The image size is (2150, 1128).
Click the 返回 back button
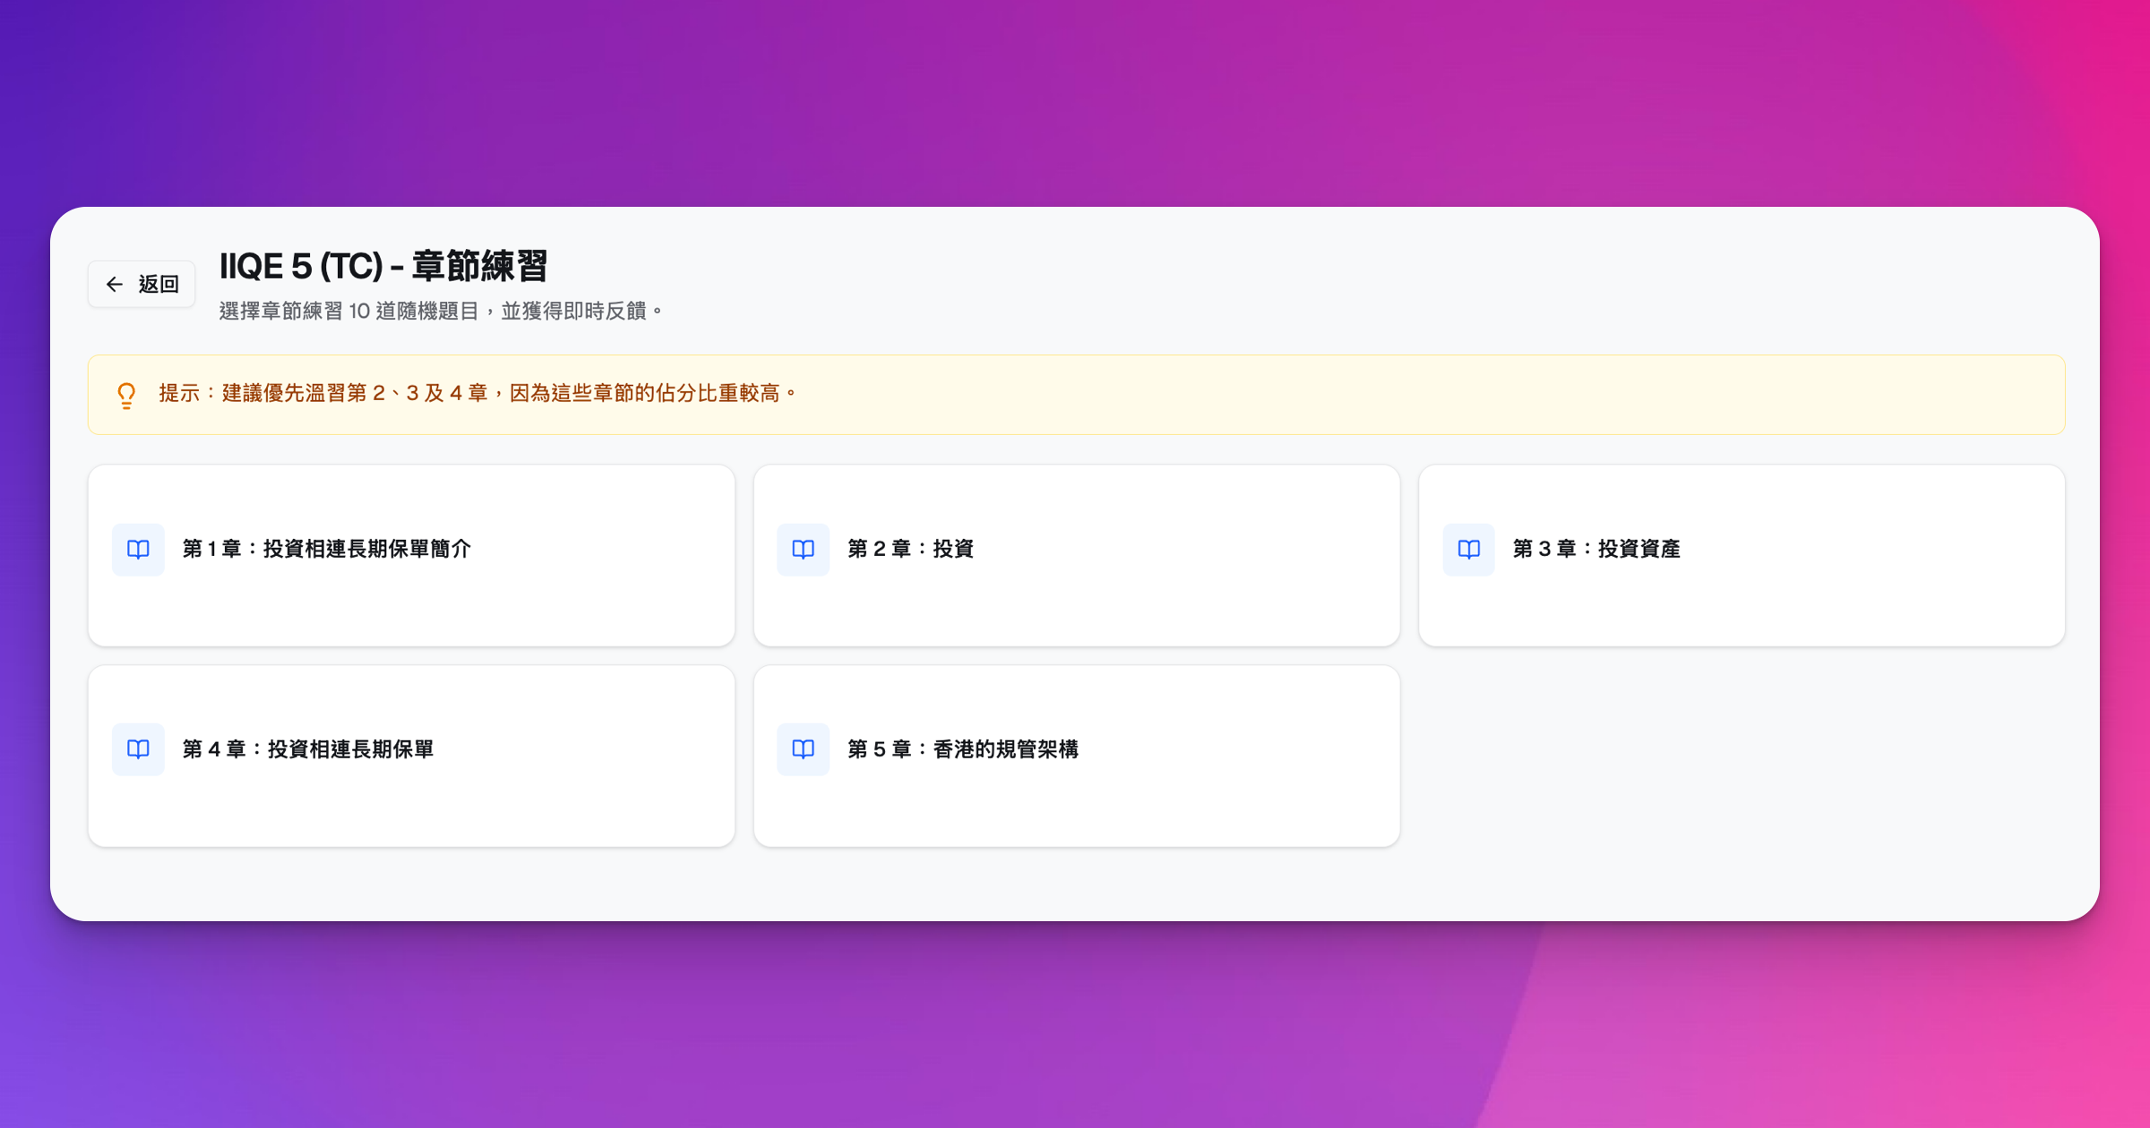(x=142, y=285)
